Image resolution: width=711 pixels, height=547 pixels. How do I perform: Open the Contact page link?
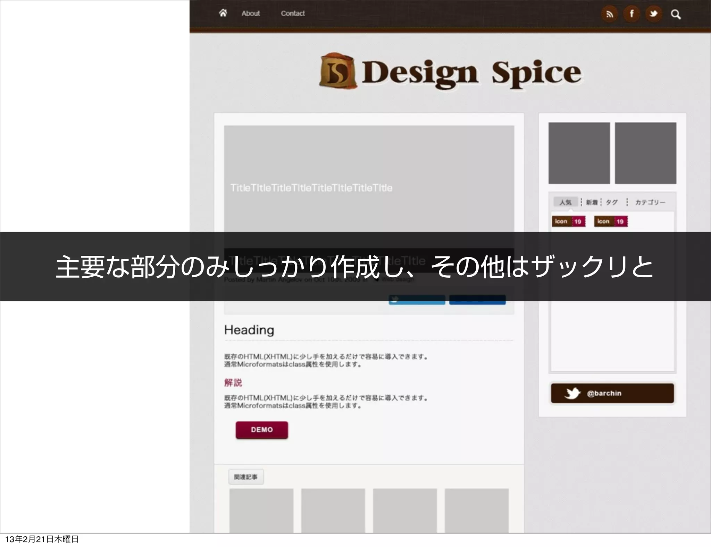tap(293, 14)
